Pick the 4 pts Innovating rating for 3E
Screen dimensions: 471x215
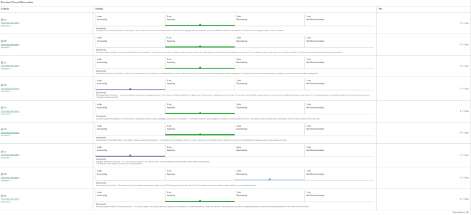(130, 196)
